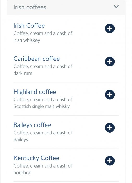Image resolution: width=132 pixels, height=183 pixels.
Task: Collapse the Irish coffees section chevron
Action: click(116, 7)
